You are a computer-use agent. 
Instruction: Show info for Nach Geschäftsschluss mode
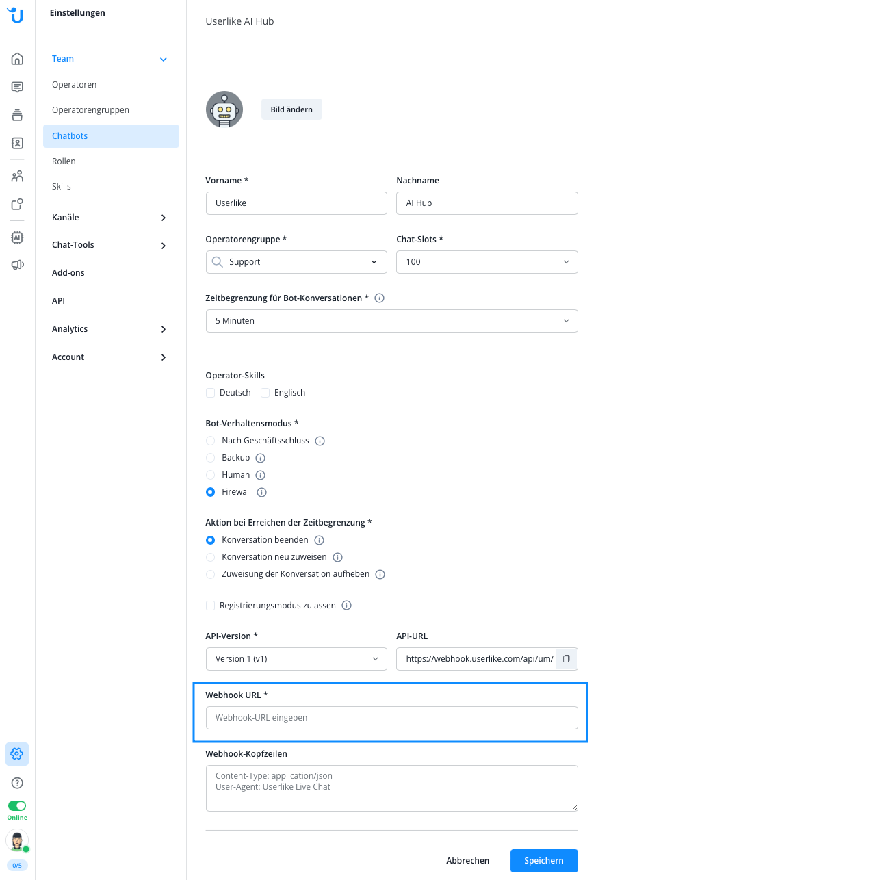click(x=320, y=441)
